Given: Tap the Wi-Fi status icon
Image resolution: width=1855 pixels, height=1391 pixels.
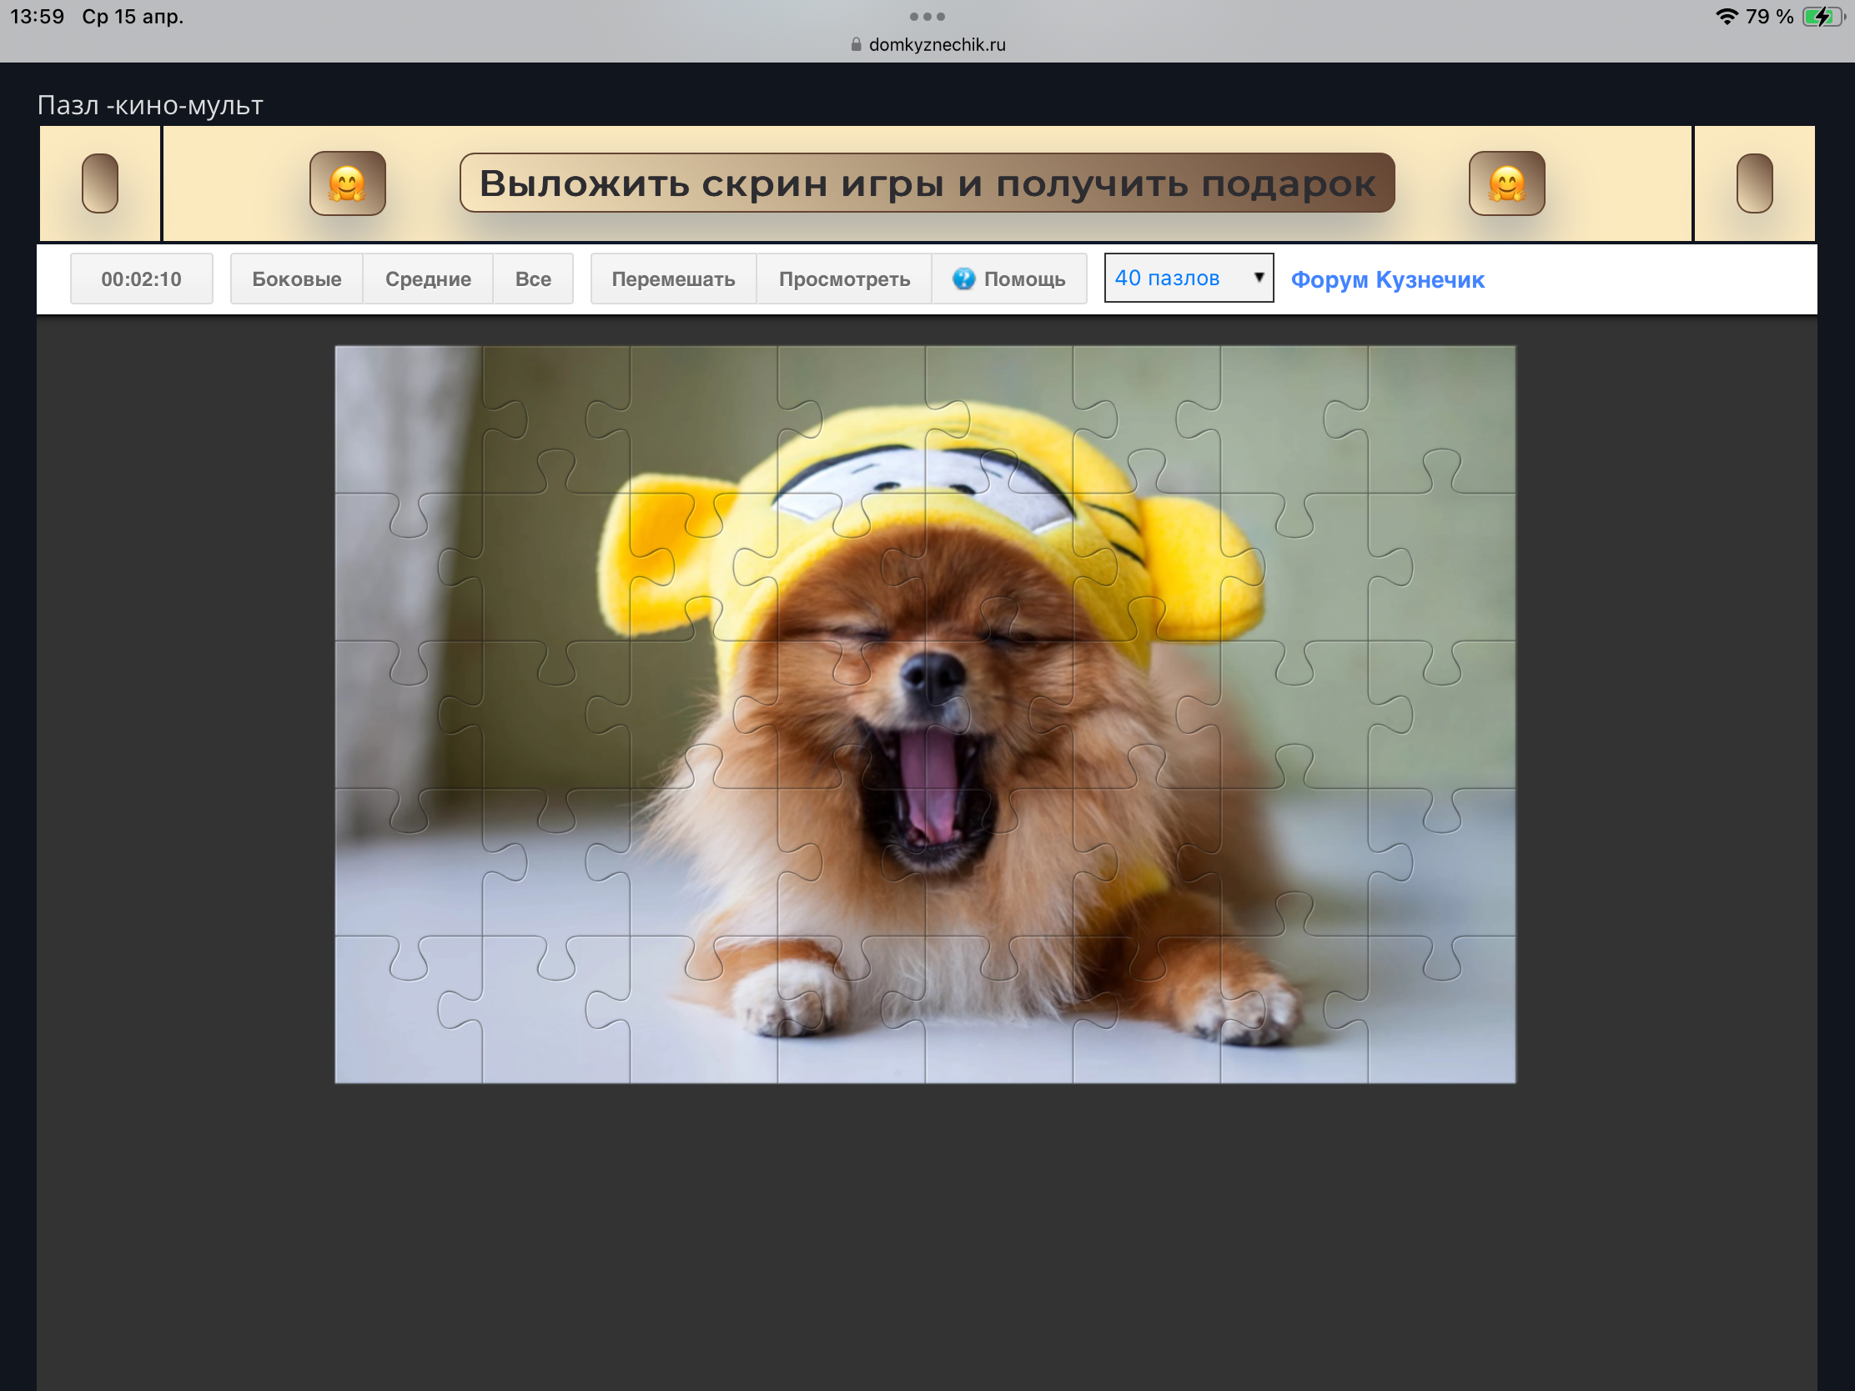Looking at the screenshot, I should pos(1726,17).
